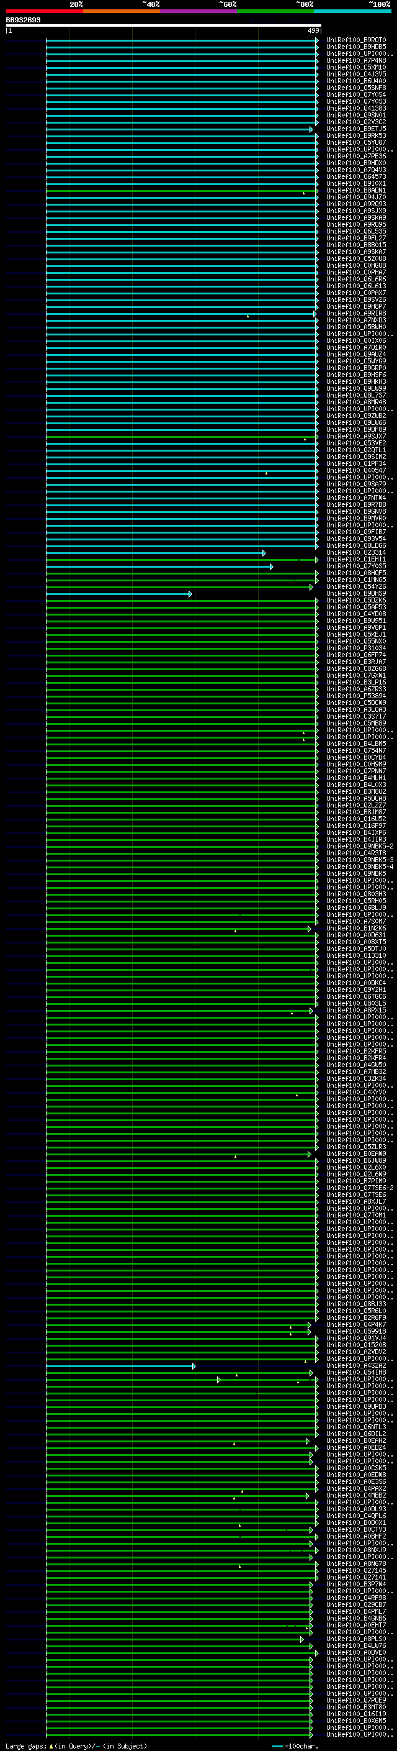Viewport: 397px width, 1751px height.
Task: Click hit label UniRef100_Q7PQE9
Action: [355, 1701]
